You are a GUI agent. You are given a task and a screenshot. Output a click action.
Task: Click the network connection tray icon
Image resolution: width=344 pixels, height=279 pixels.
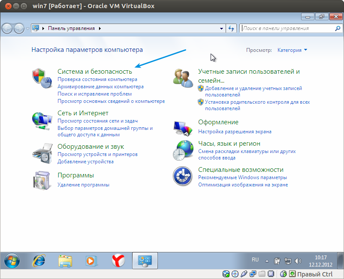pyautogui.click(x=288, y=261)
